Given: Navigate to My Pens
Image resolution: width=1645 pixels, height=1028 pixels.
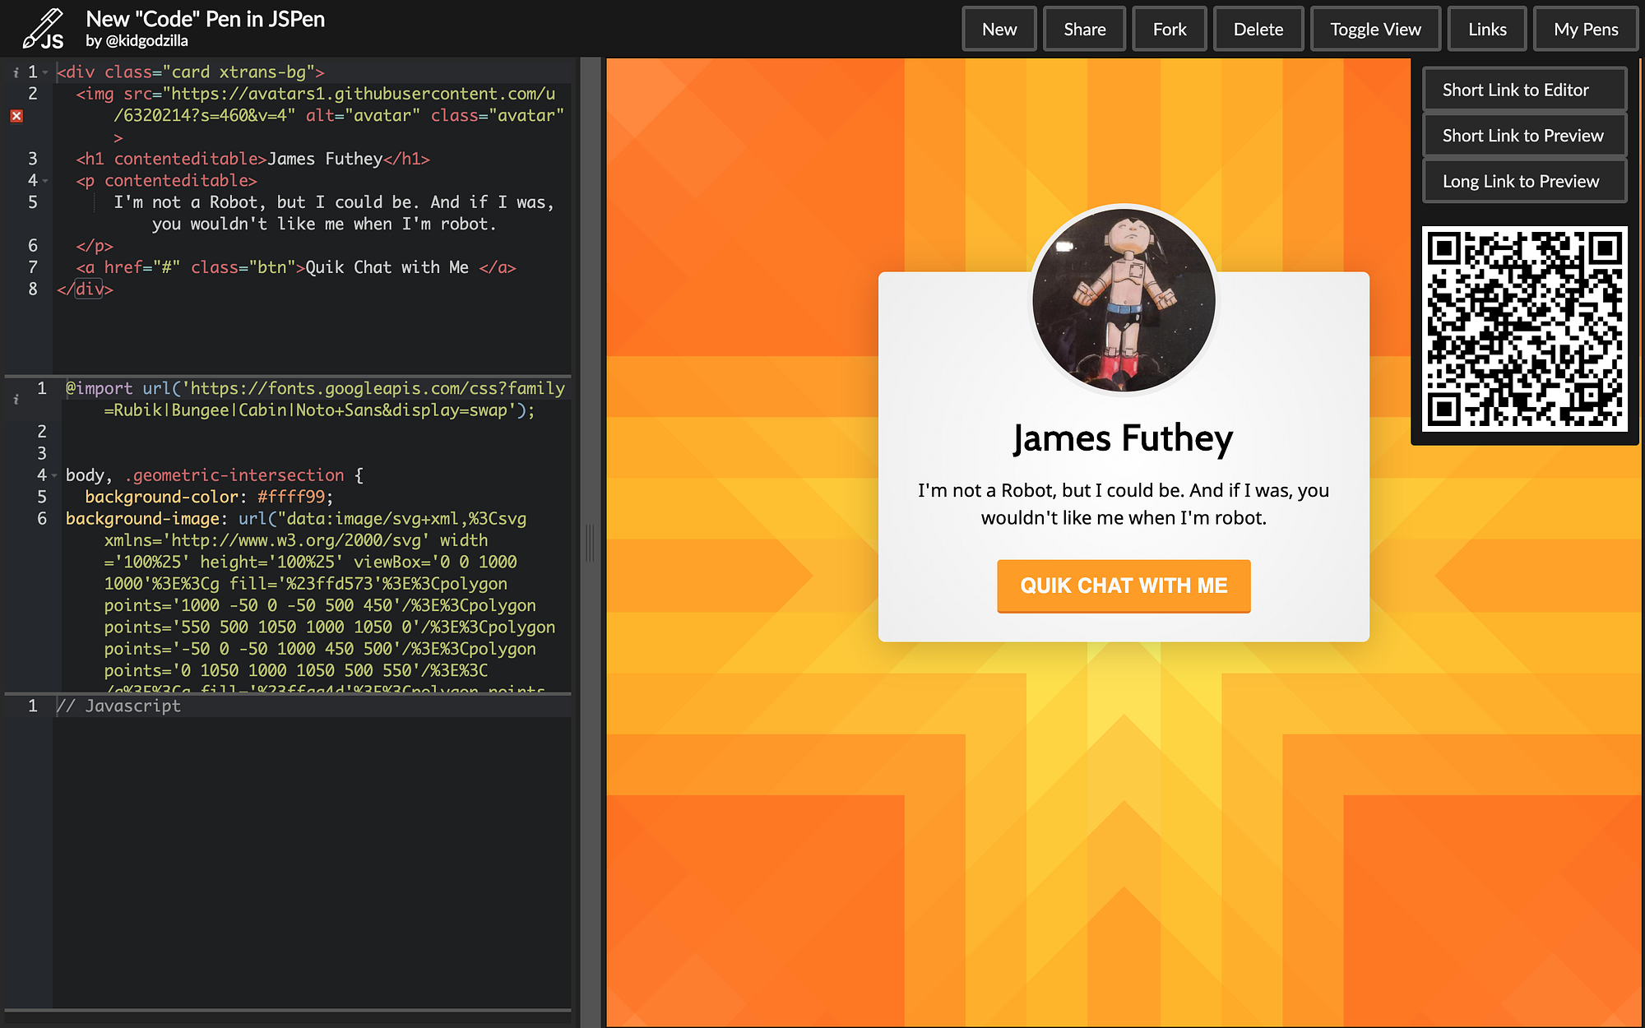Looking at the screenshot, I should pos(1584,28).
